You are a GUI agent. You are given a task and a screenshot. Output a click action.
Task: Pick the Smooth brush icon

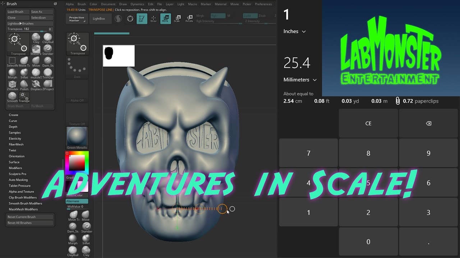point(12,97)
